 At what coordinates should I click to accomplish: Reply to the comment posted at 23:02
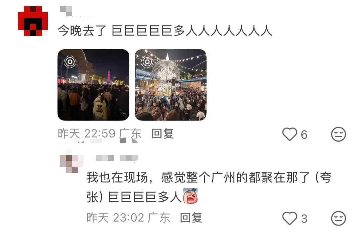click(x=191, y=218)
